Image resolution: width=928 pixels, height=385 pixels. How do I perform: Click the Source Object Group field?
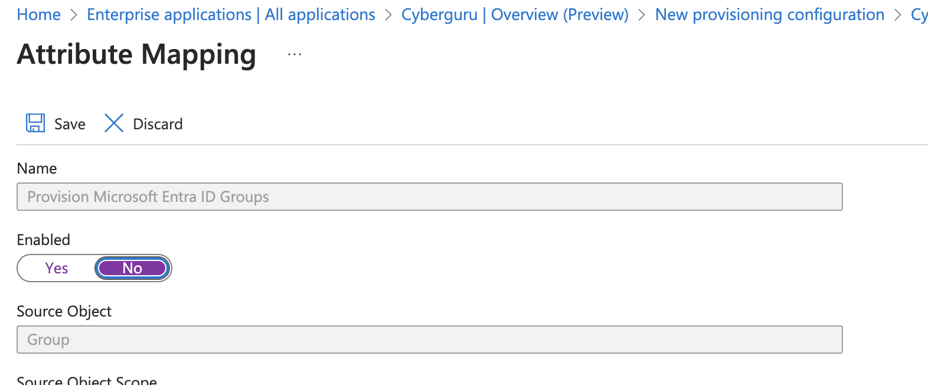(x=430, y=340)
